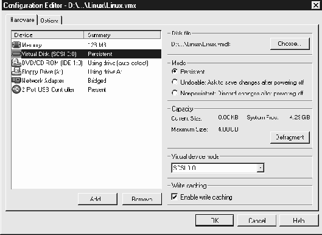The image size is (322, 235).
Task: Select 2 Port USB Controller row
Action: [86, 89]
